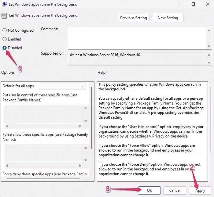Click the user in control apps list box

coord(43,114)
